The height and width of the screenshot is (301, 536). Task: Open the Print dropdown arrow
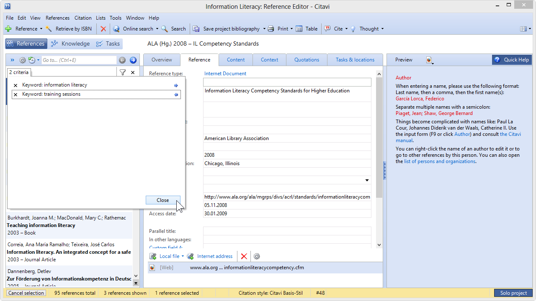(x=292, y=29)
